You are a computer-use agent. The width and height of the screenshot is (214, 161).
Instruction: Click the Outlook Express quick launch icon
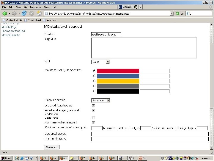pos(27,158)
